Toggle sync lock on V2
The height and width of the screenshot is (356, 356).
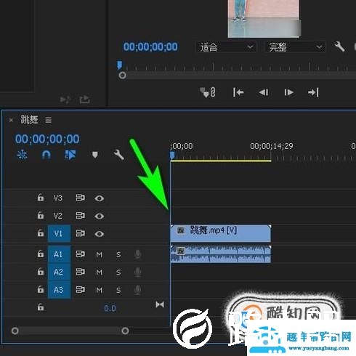80,216
